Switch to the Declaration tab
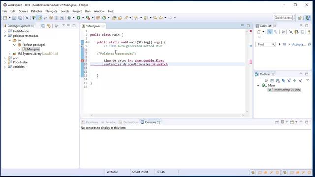315x177 pixels. pos(128,122)
